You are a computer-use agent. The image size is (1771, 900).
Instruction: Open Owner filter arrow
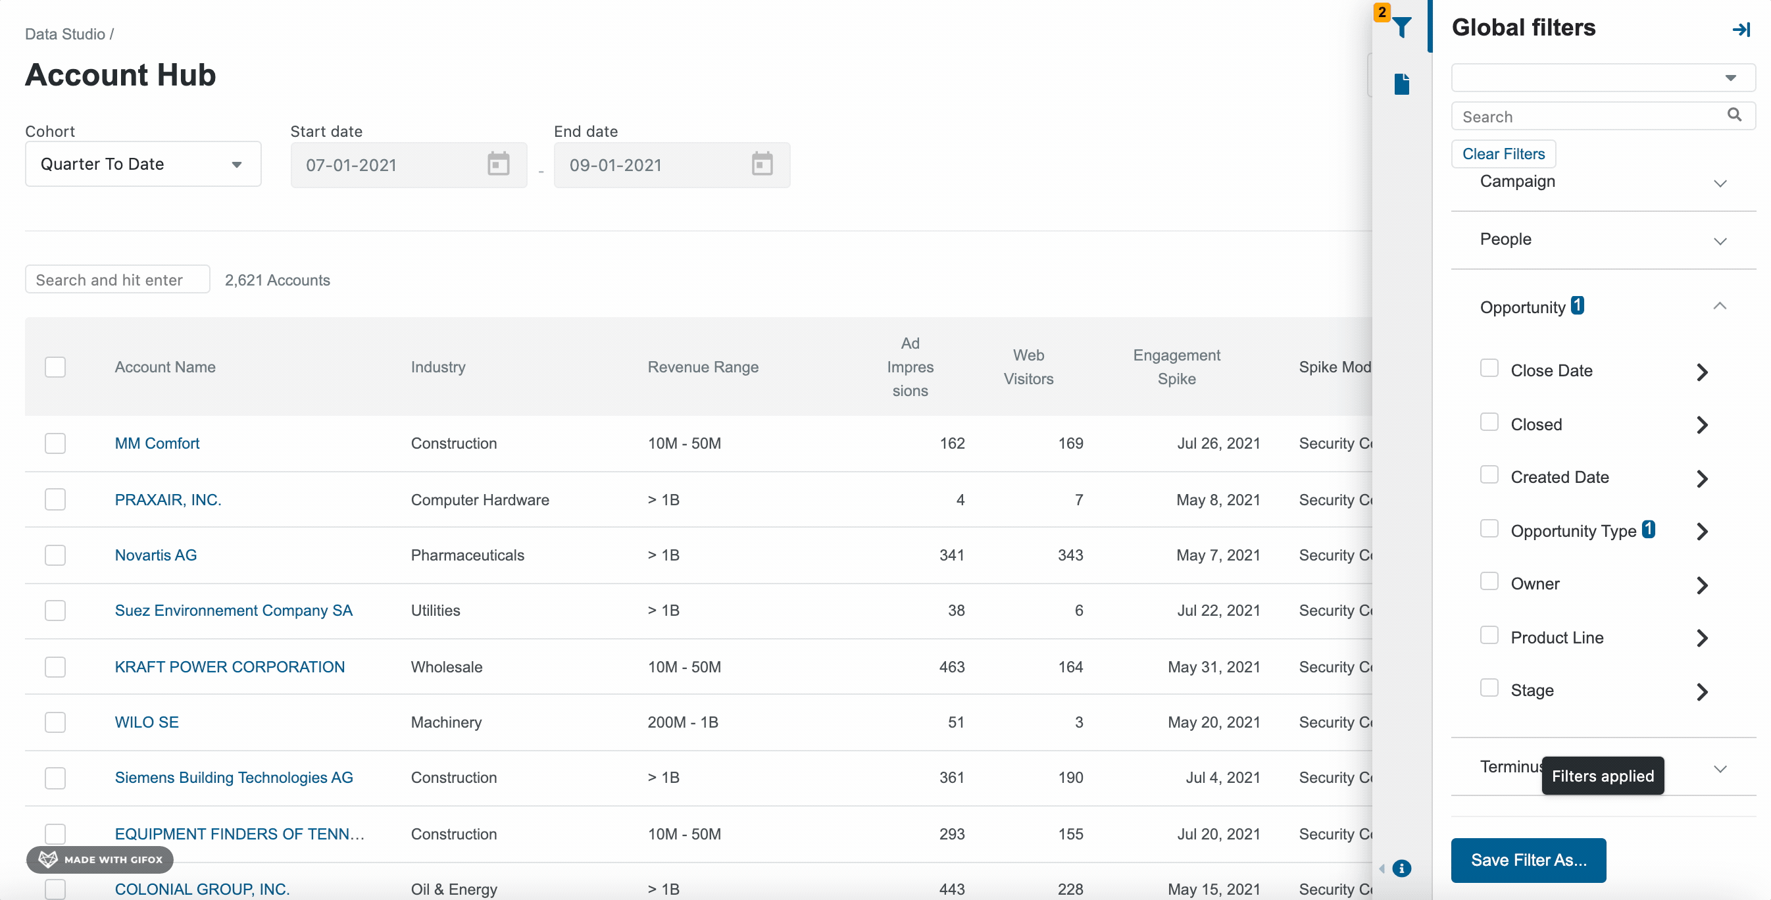(x=1701, y=585)
